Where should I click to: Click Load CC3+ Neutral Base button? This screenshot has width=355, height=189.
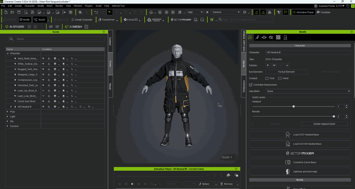(x=300, y=135)
